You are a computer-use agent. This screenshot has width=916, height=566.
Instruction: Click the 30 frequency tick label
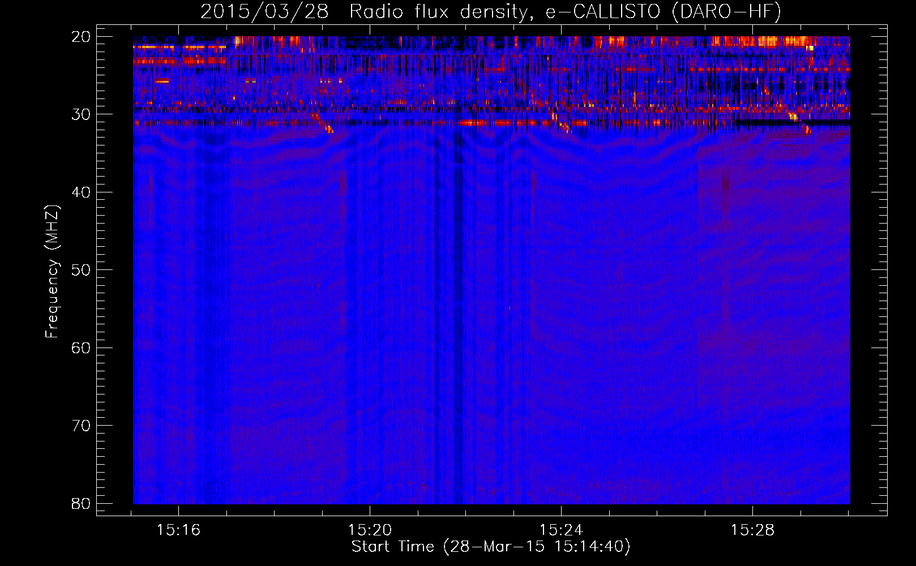pos(81,114)
